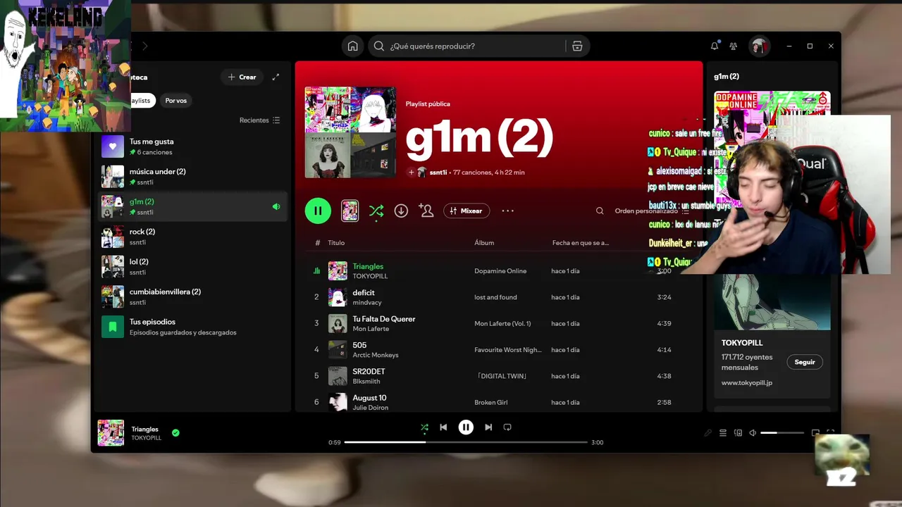
Task: Expand library panel with diagonal arrows icon
Action: pos(276,77)
